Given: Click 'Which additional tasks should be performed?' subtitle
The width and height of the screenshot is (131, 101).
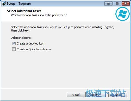Looking at the screenshot, I should click(x=39, y=15).
